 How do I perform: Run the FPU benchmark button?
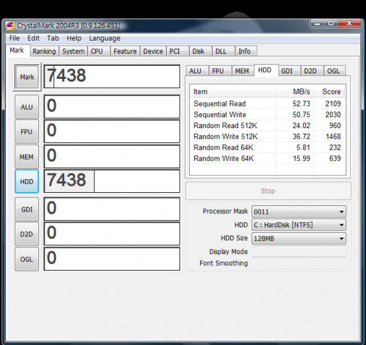point(27,132)
